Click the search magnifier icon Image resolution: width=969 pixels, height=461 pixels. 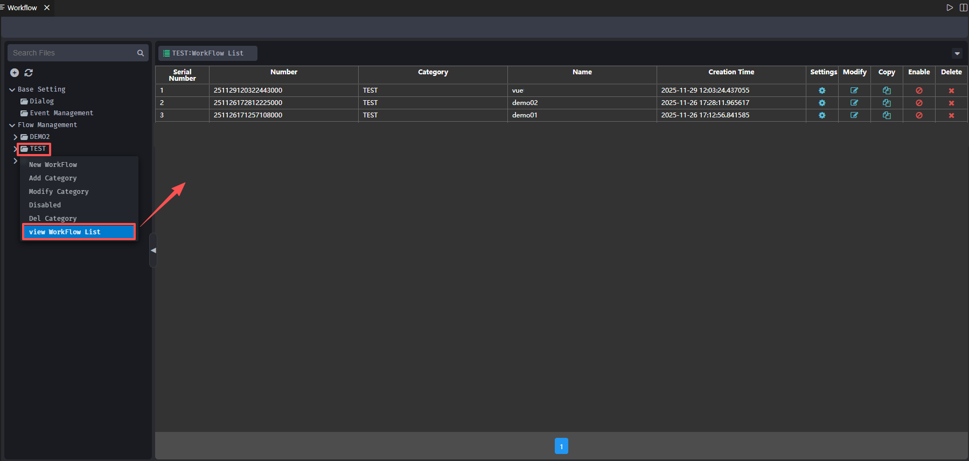tap(141, 53)
